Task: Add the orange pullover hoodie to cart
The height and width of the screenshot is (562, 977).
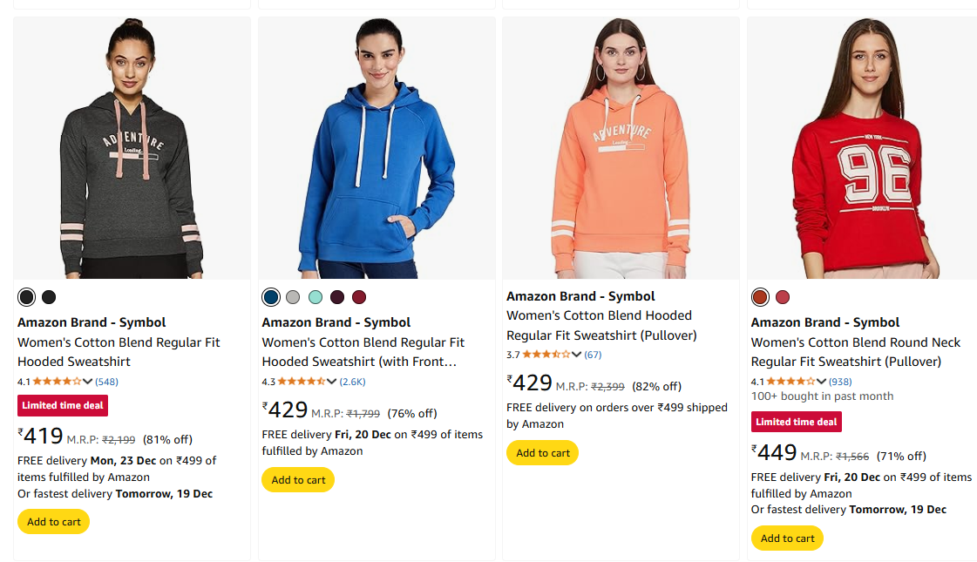Action: pos(542,453)
